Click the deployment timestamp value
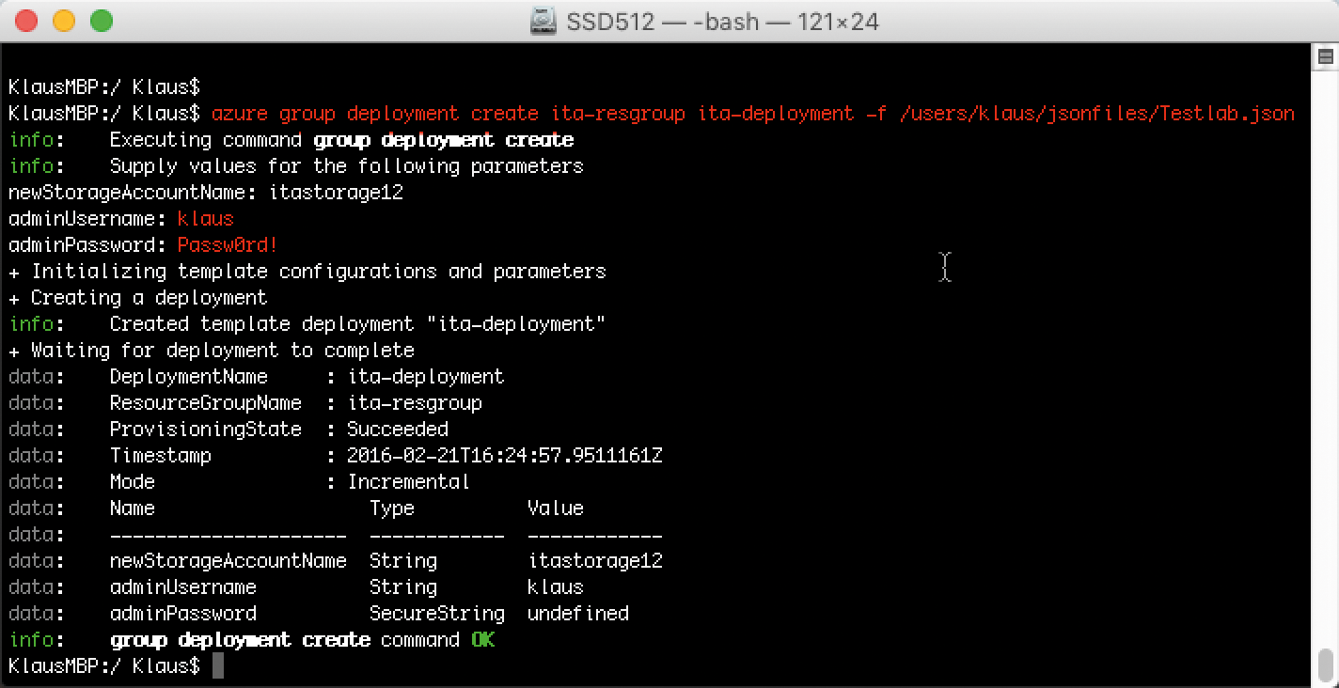 click(x=505, y=456)
